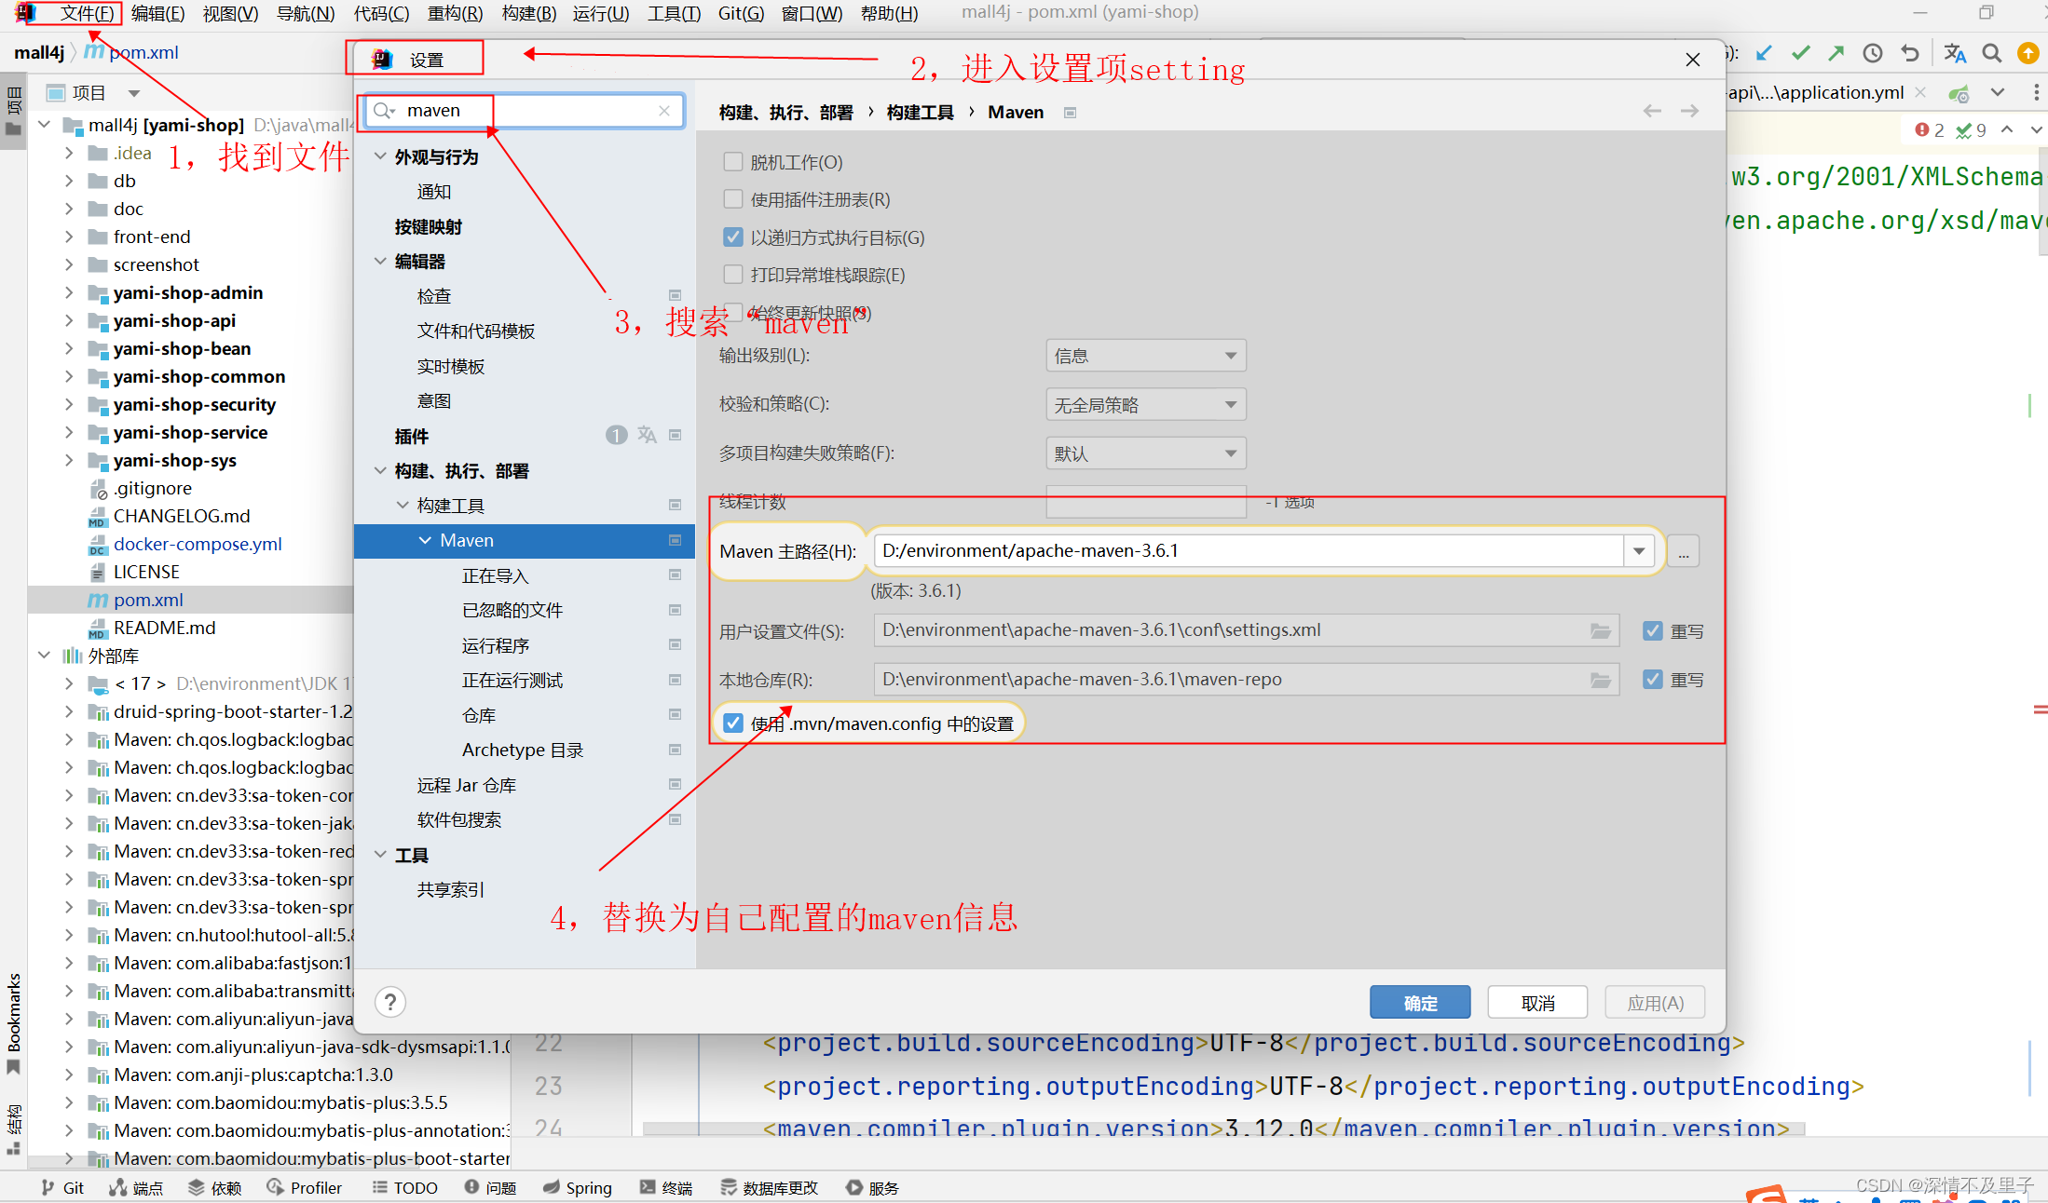This screenshot has height=1203, width=2048.
Task: Browse for user settings file folder icon
Action: point(1600,630)
